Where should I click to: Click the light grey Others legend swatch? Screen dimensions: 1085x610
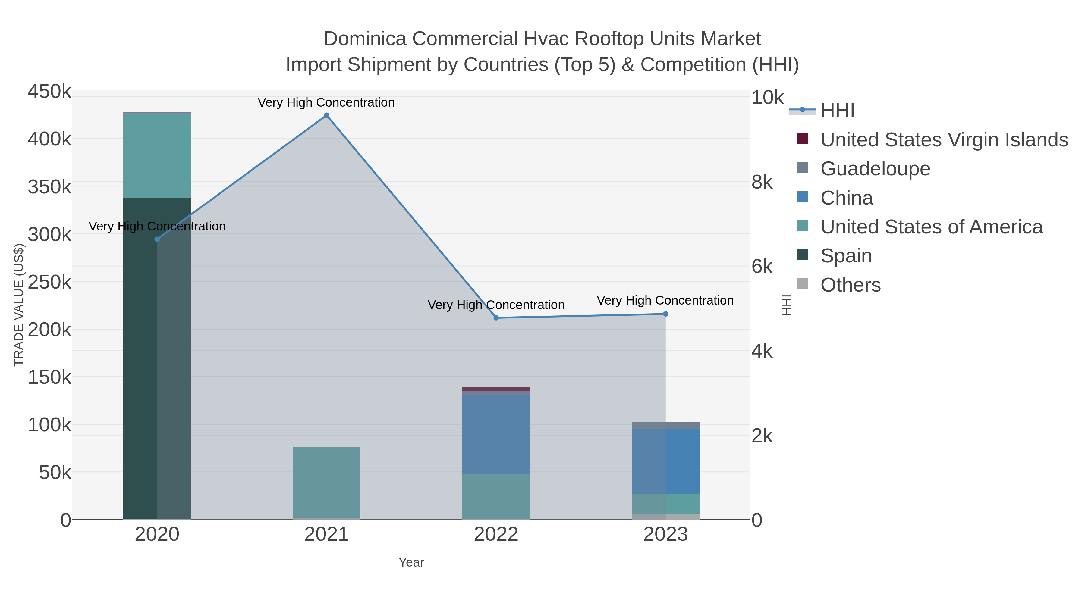click(802, 284)
